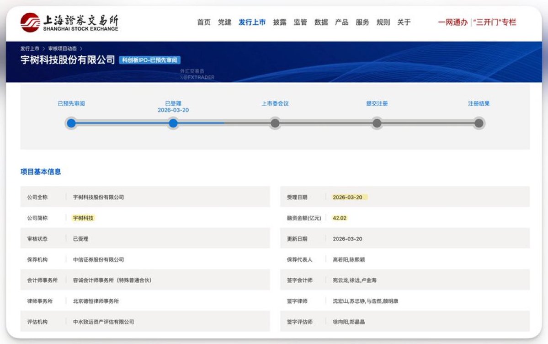
Task: Click the 审核状态 value 已受理
Action: click(x=80, y=239)
